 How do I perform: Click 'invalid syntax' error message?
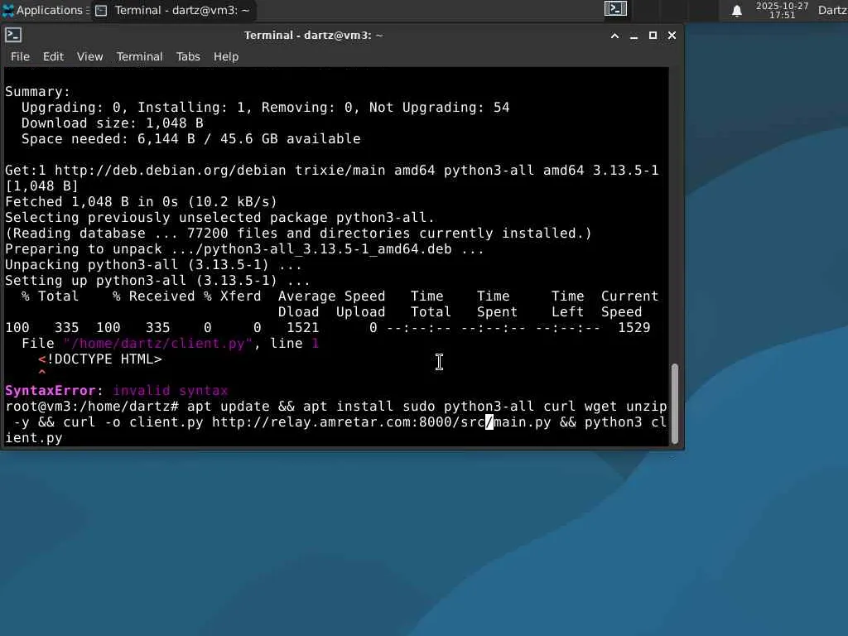[171, 391]
